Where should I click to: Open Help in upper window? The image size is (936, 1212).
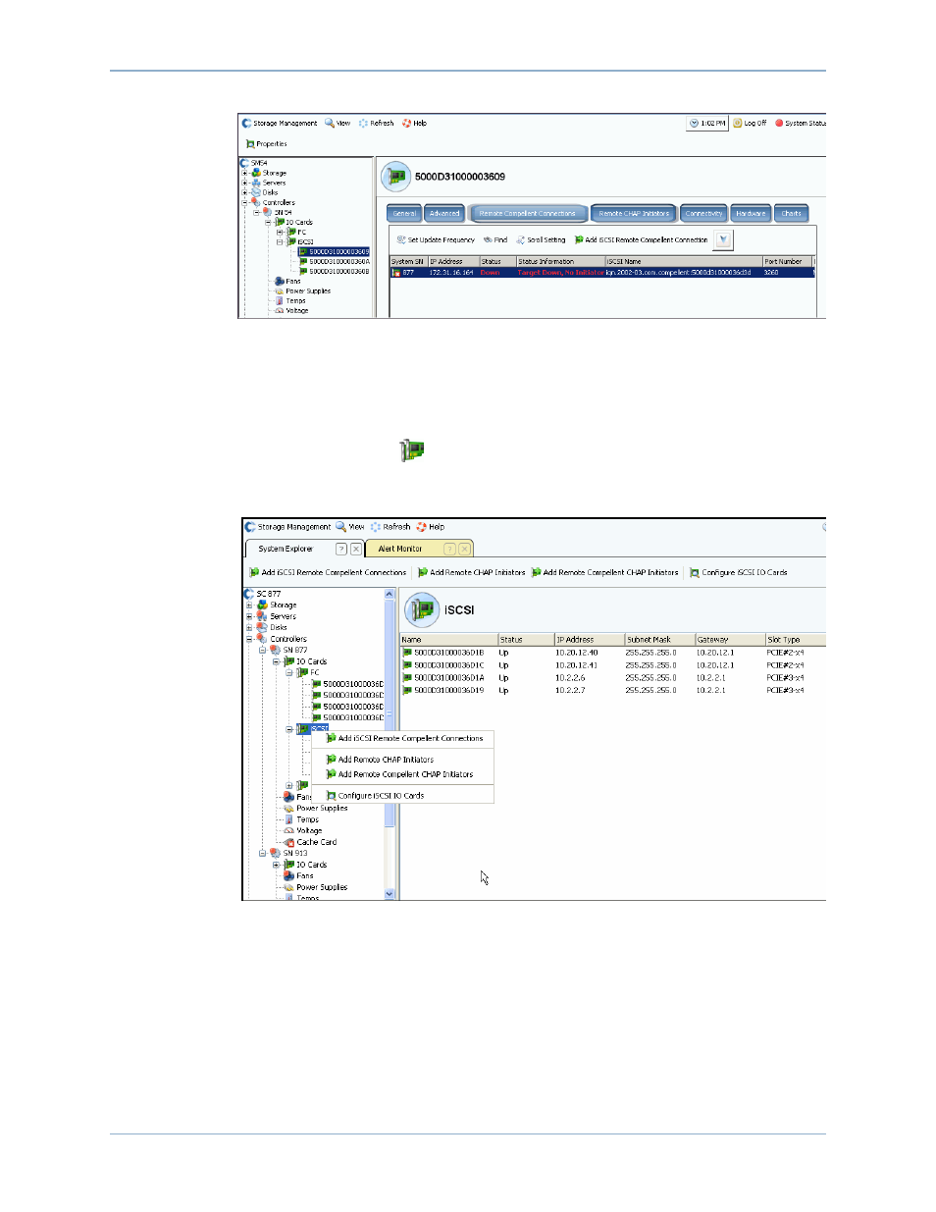414,124
